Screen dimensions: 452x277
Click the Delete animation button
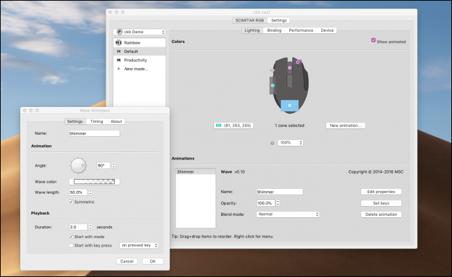(381, 215)
